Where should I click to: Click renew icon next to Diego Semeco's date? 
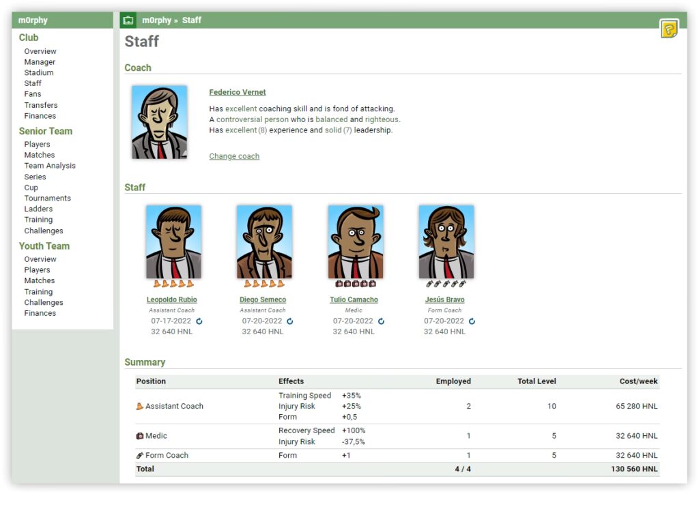pyautogui.click(x=290, y=321)
